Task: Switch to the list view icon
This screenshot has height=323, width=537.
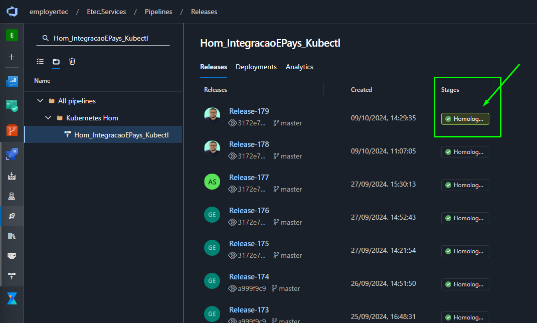Action: pyautogui.click(x=40, y=61)
